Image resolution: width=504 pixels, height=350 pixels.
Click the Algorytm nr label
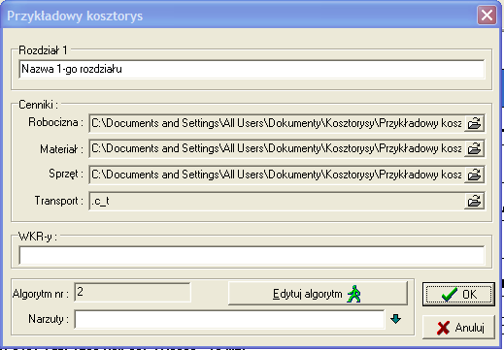(x=41, y=294)
